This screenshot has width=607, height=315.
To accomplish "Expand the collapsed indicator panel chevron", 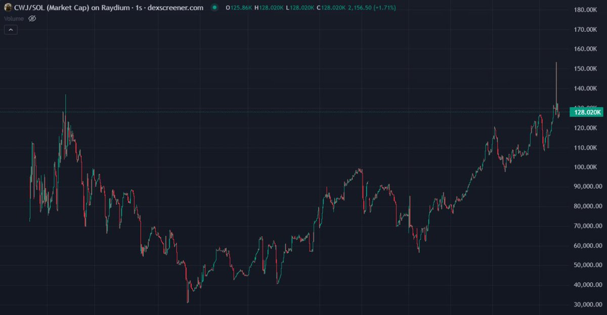I will click(x=11, y=29).
